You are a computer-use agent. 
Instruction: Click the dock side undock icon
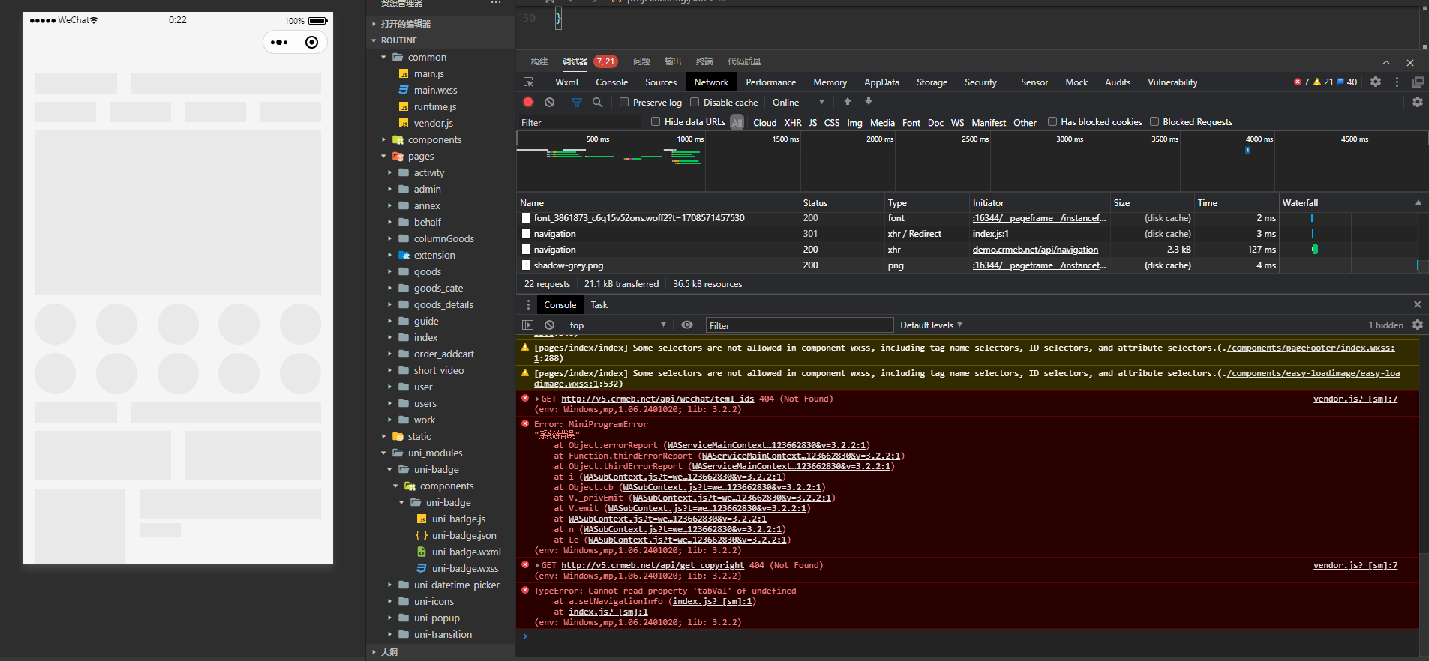click(x=1418, y=82)
